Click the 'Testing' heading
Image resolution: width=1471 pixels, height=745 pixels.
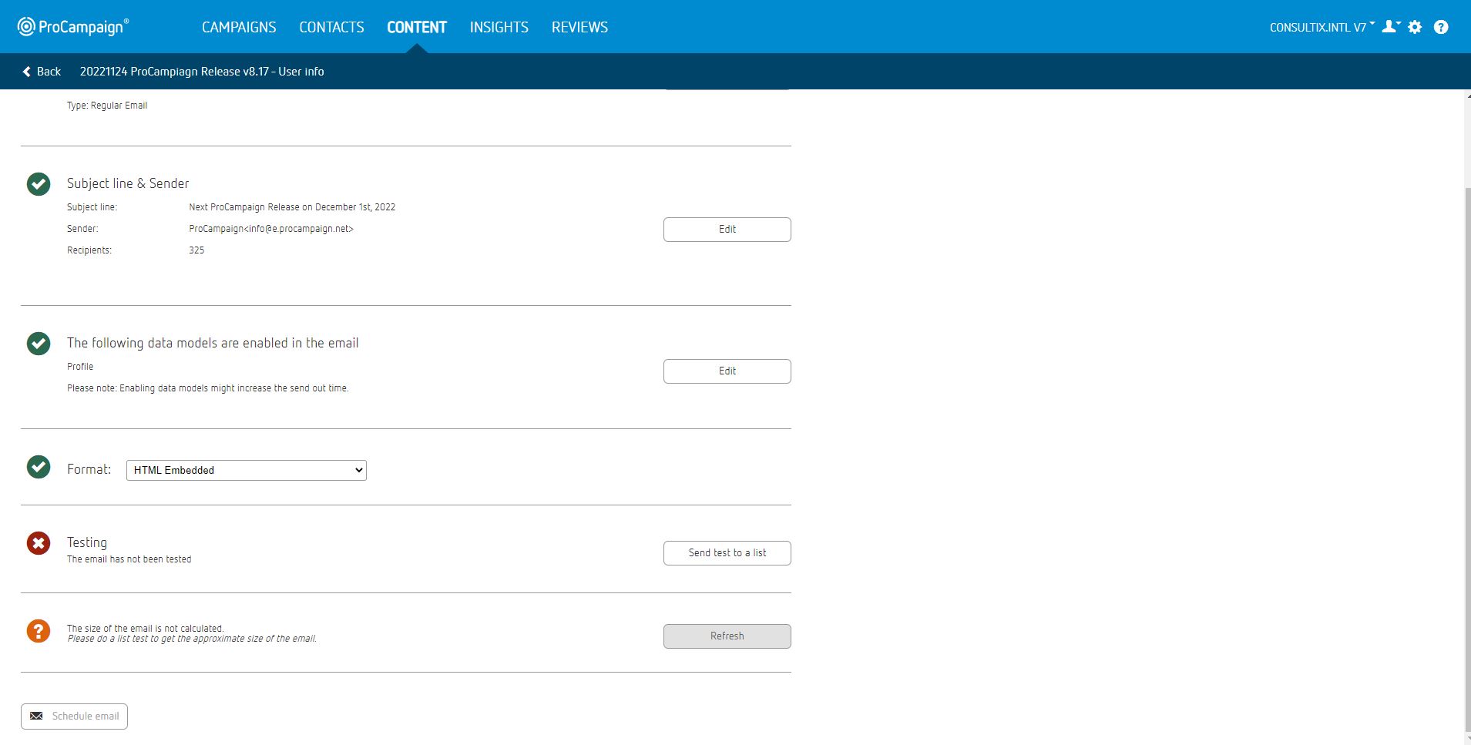(x=87, y=542)
